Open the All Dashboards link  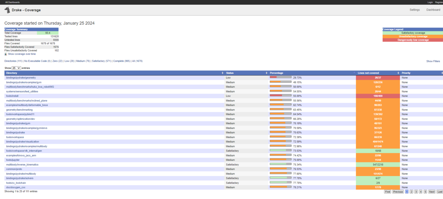[12, 2]
